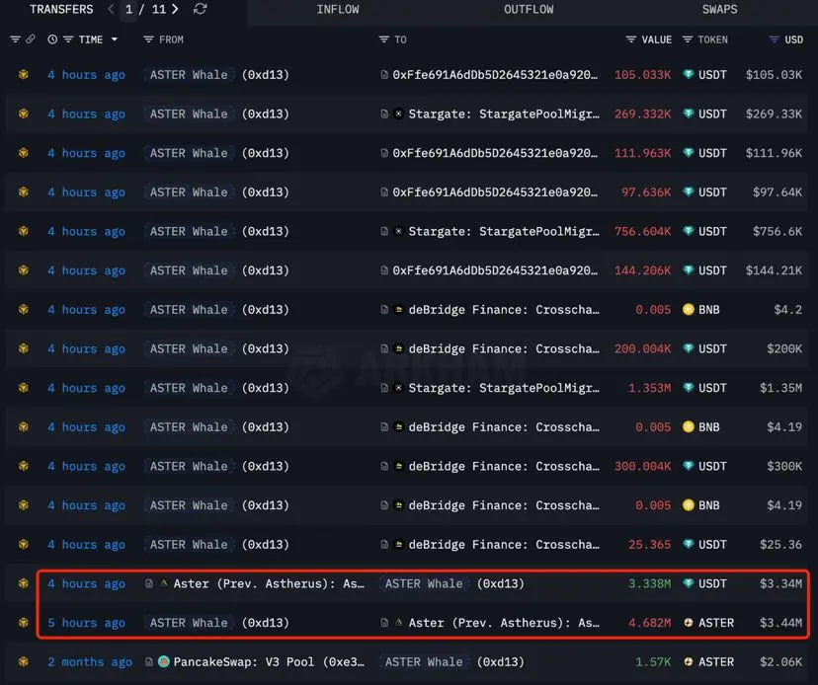Select the 1.353M value cell
The height and width of the screenshot is (685, 818).
coord(649,388)
